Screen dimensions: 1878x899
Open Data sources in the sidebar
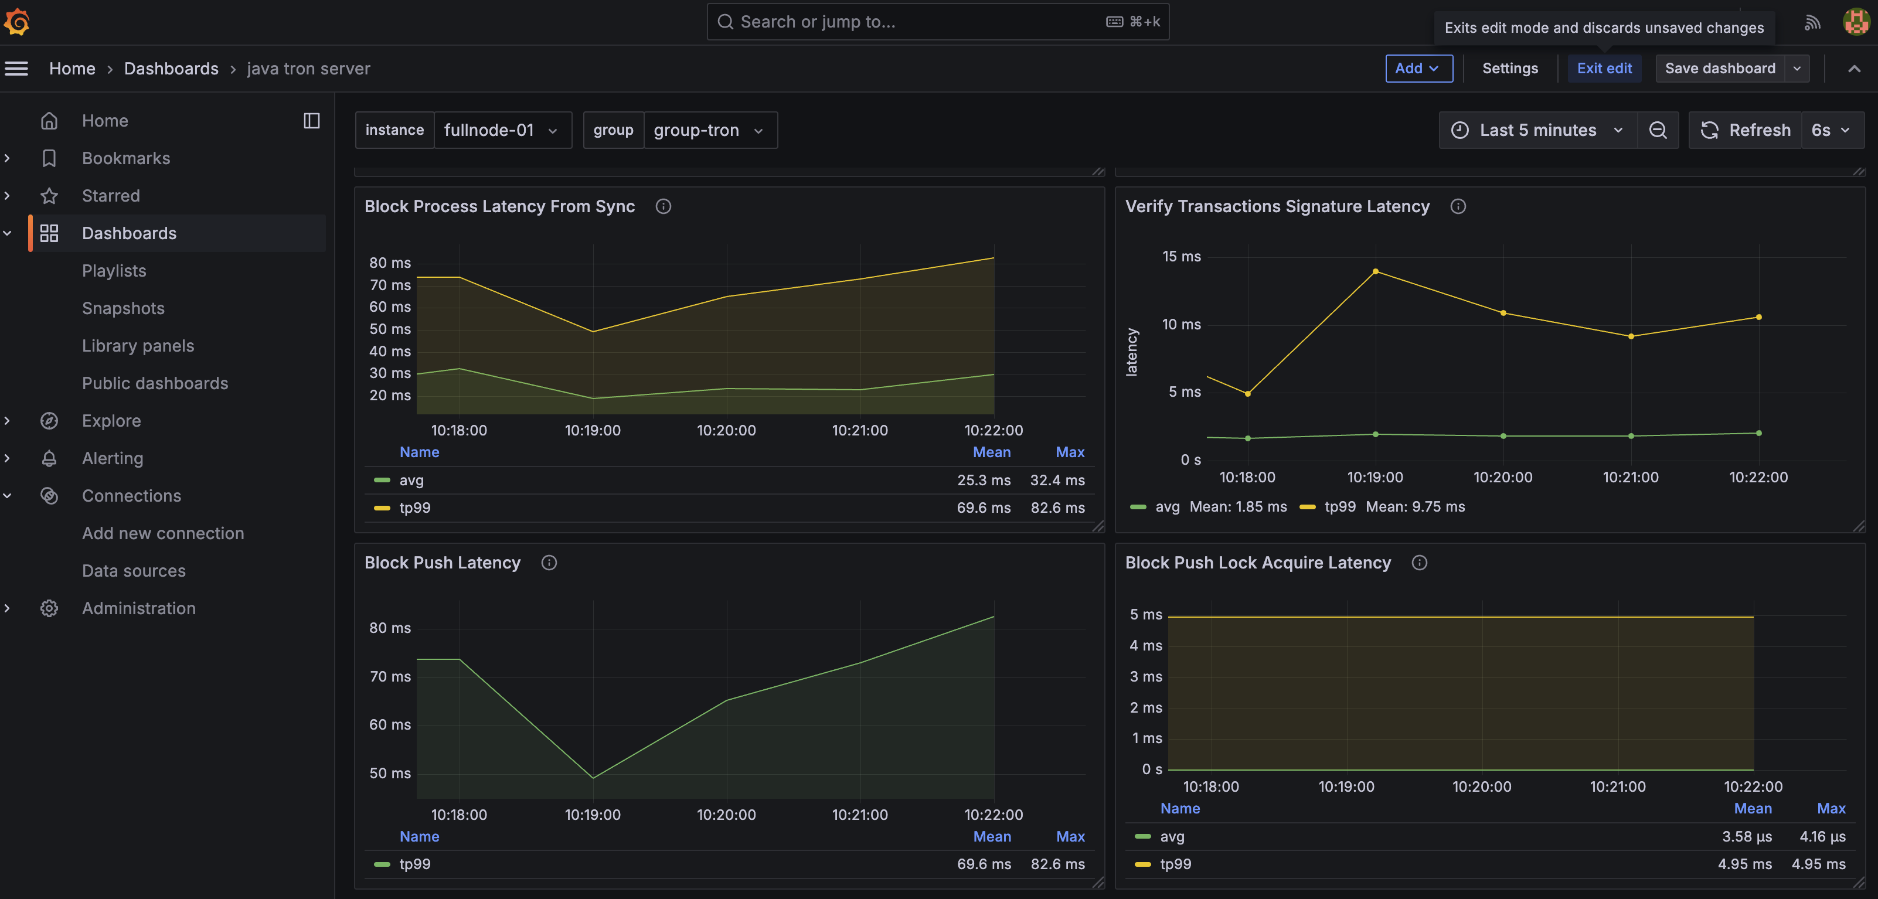[134, 571]
